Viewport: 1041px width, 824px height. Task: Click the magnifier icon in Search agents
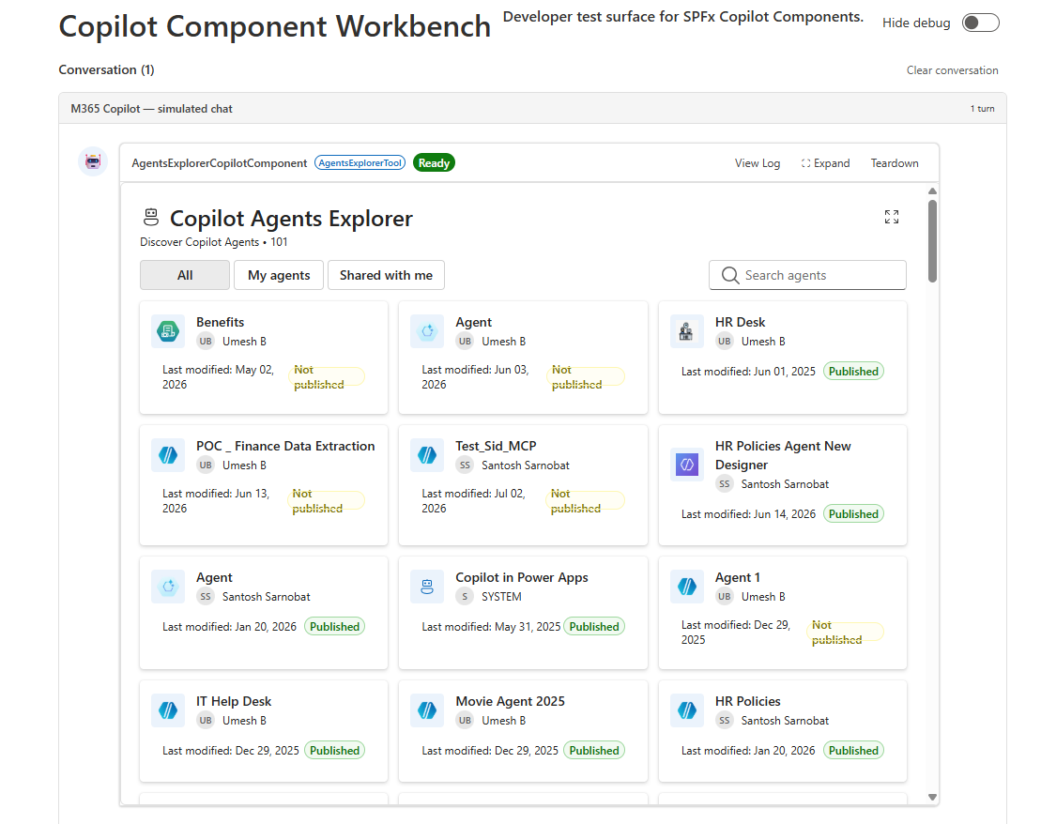(x=729, y=275)
